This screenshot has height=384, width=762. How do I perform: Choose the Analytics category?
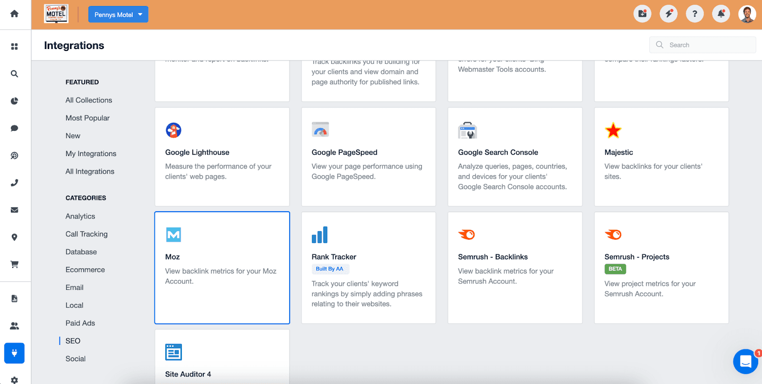point(80,216)
